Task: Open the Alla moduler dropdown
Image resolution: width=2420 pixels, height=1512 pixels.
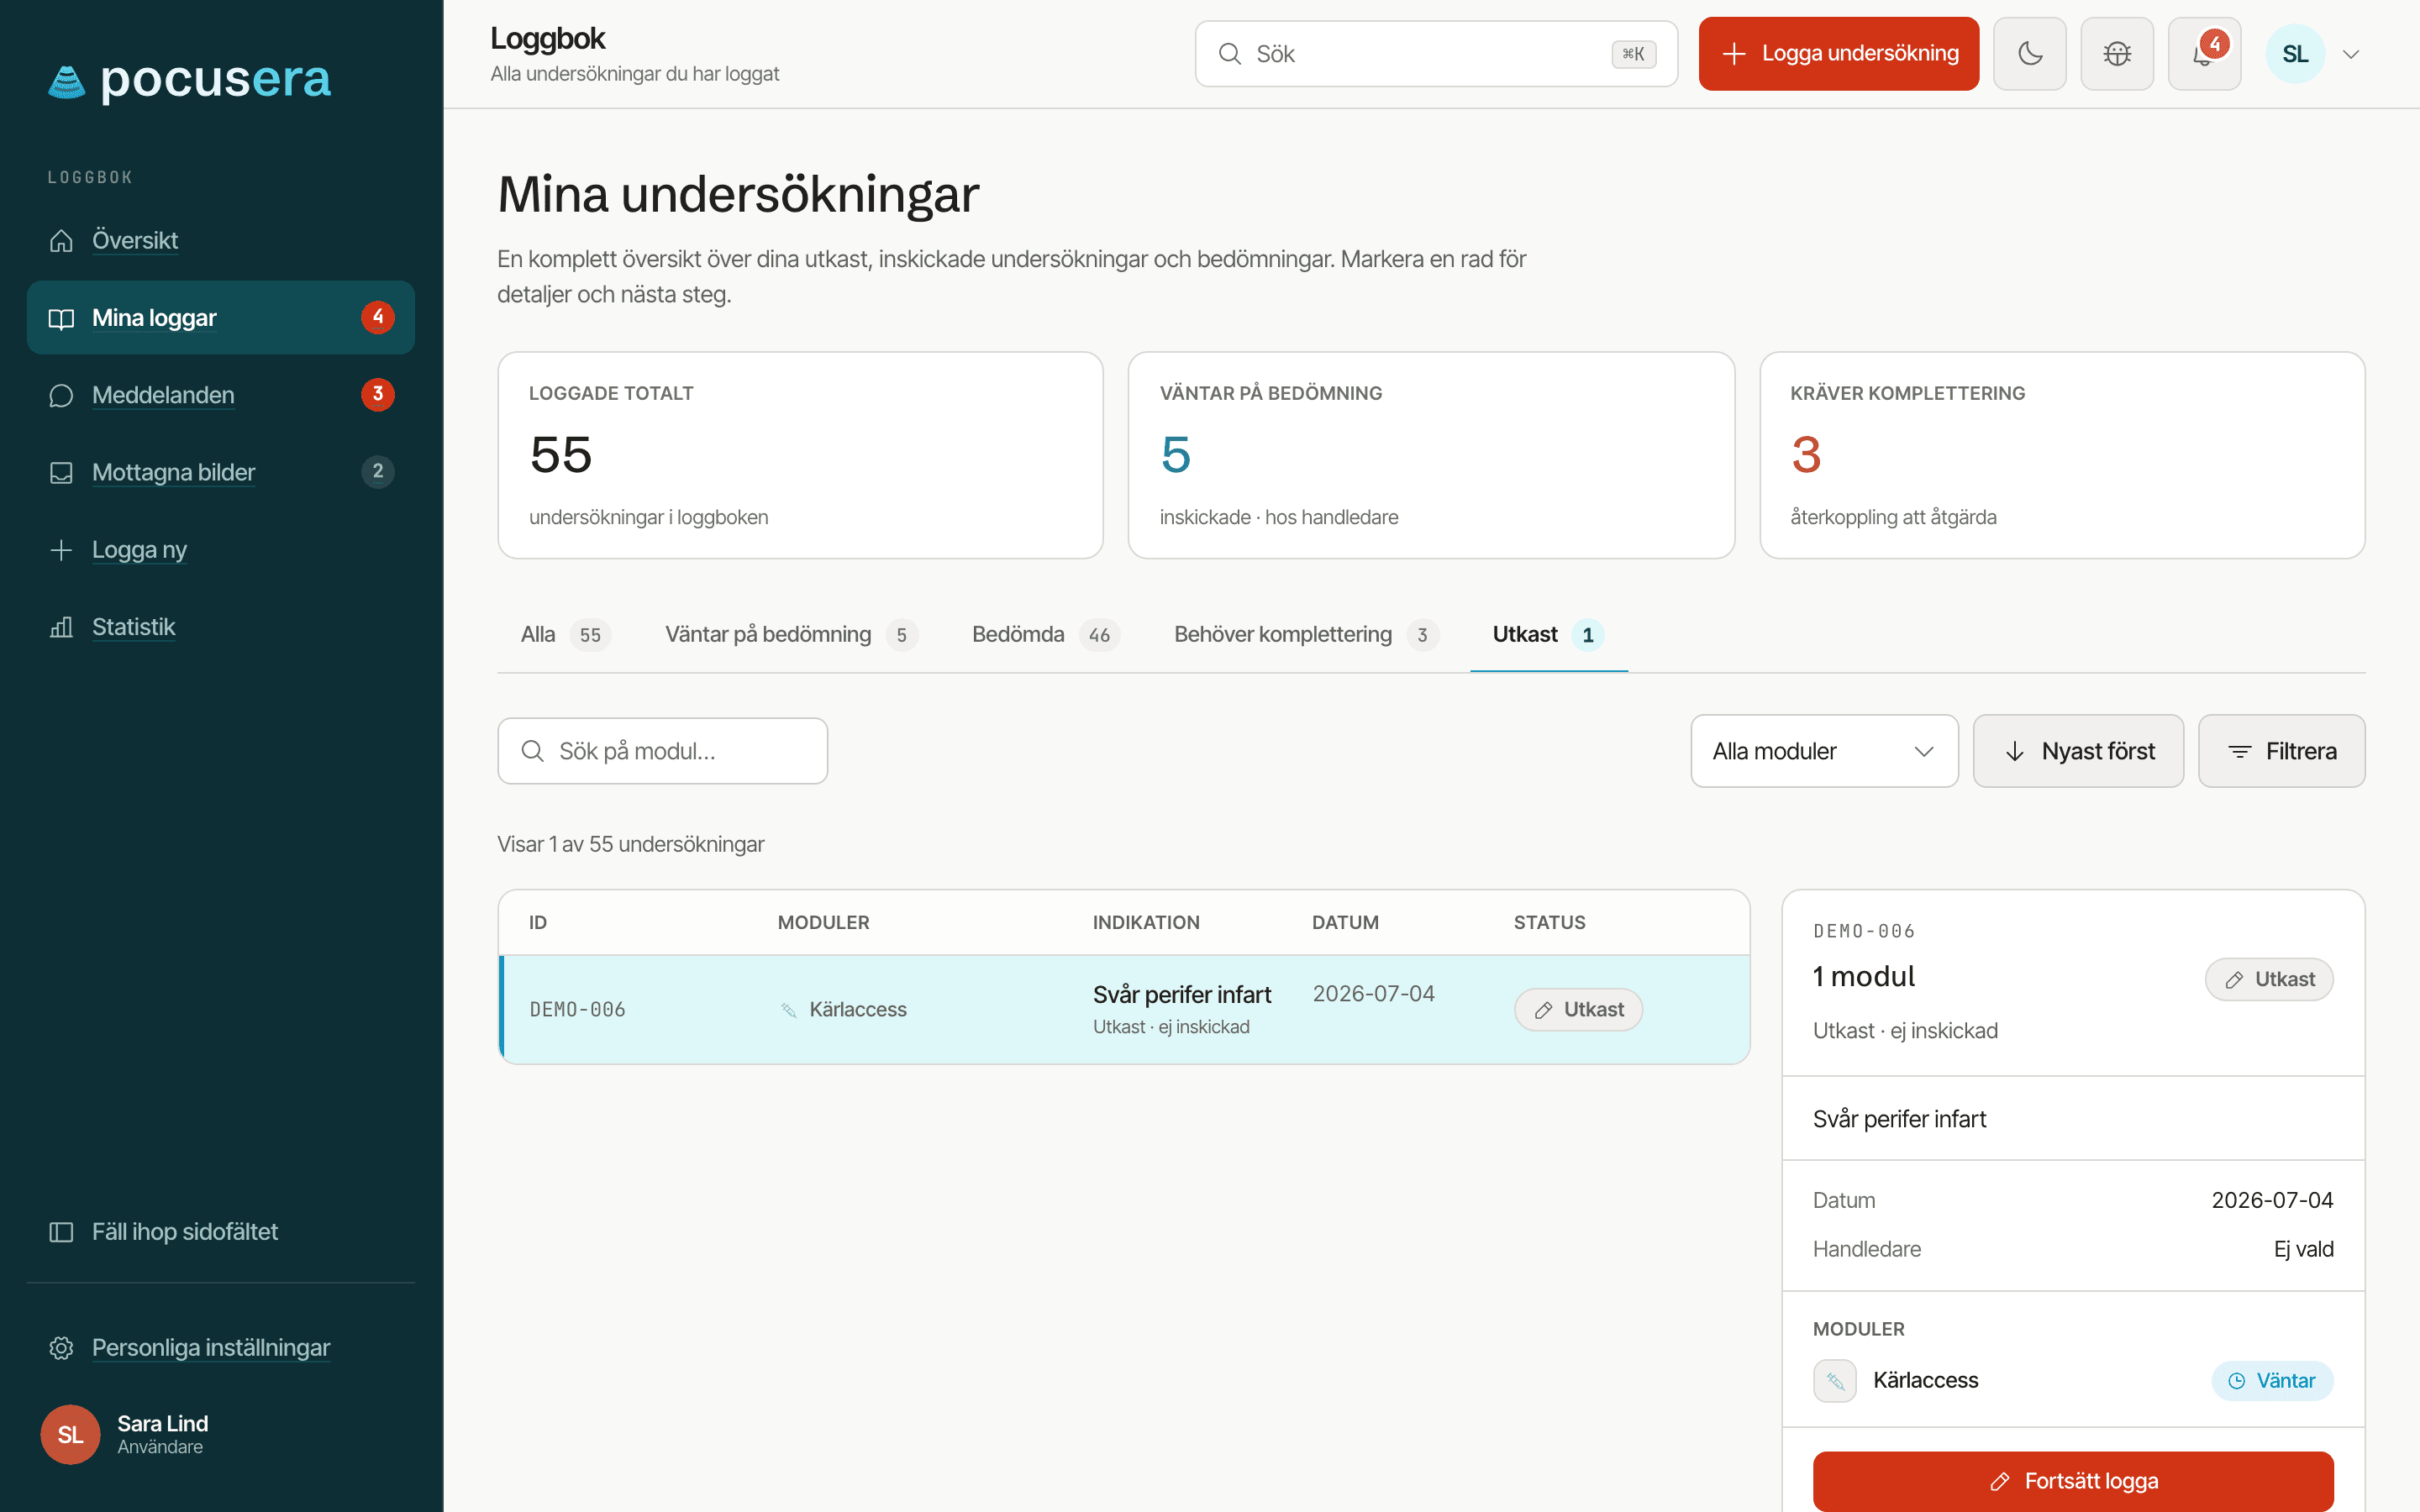Action: (1824, 751)
